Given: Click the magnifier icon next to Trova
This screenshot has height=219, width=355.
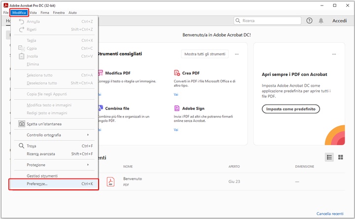Looking at the screenshot, I should click(x=21, y=146).
